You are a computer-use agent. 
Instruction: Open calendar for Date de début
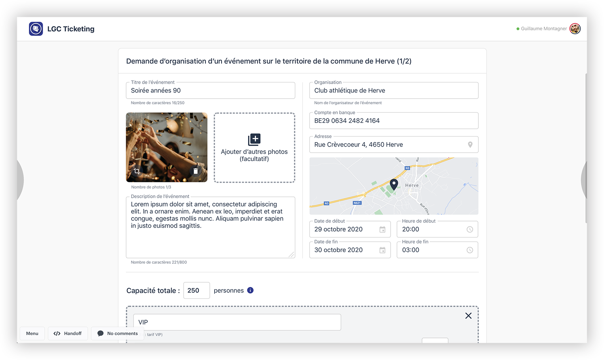[x=382, y=230]
